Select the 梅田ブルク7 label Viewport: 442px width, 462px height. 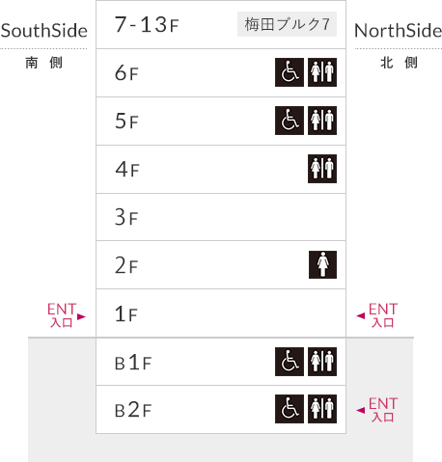[x=287, y=24]
